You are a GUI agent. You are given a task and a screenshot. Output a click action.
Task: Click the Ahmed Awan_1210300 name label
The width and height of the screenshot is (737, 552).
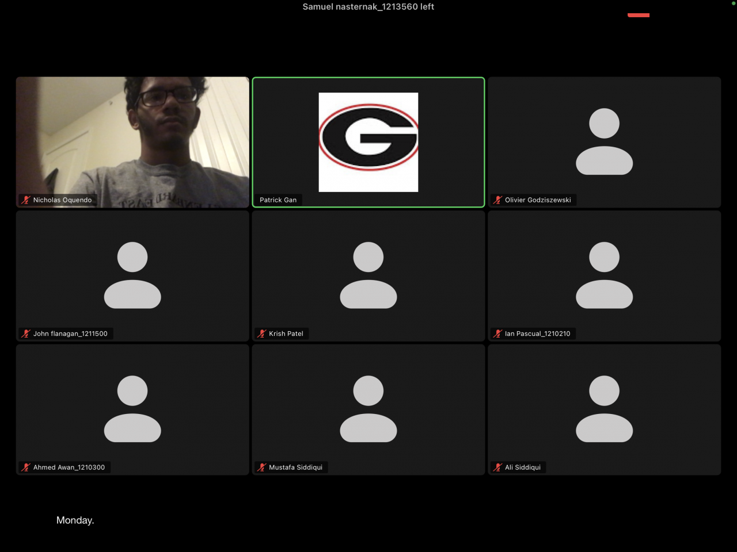click(x=69, y=467)
